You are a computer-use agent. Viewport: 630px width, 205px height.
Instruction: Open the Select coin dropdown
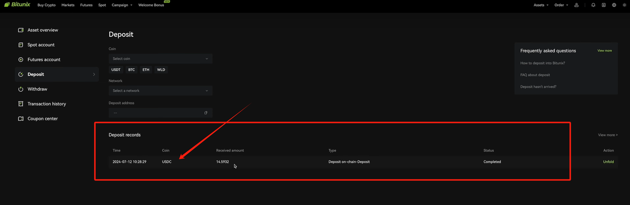pos(160,59)
